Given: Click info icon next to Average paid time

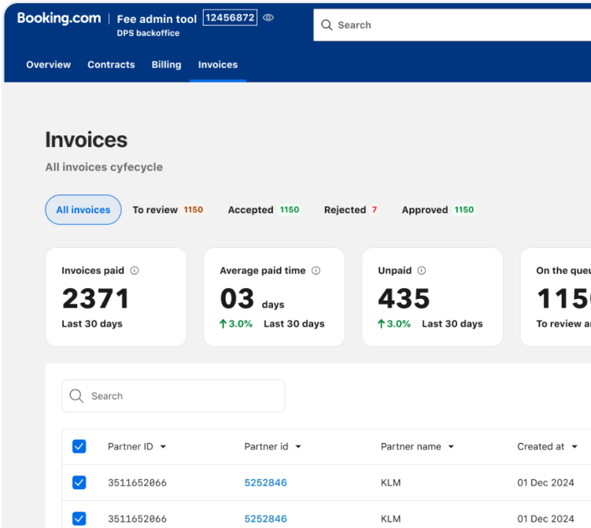Looking at the screenshot, I should pyautogui.click(x=316, y=271).
